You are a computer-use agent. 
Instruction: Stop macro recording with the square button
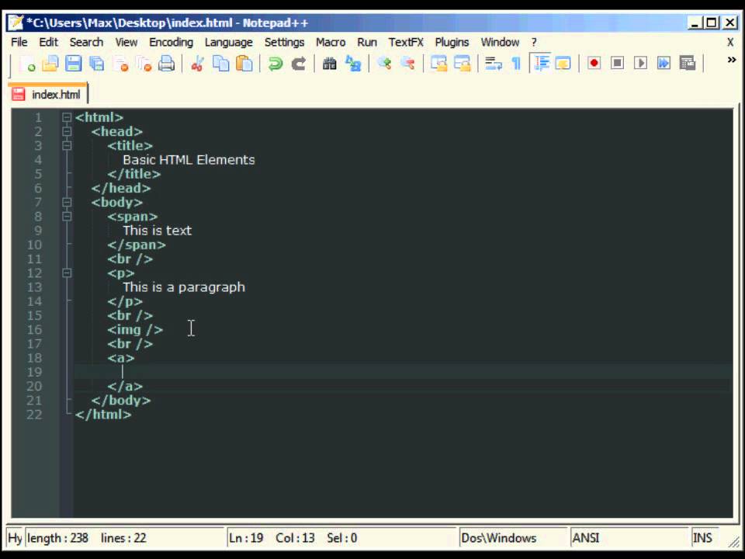coord(617,64)
